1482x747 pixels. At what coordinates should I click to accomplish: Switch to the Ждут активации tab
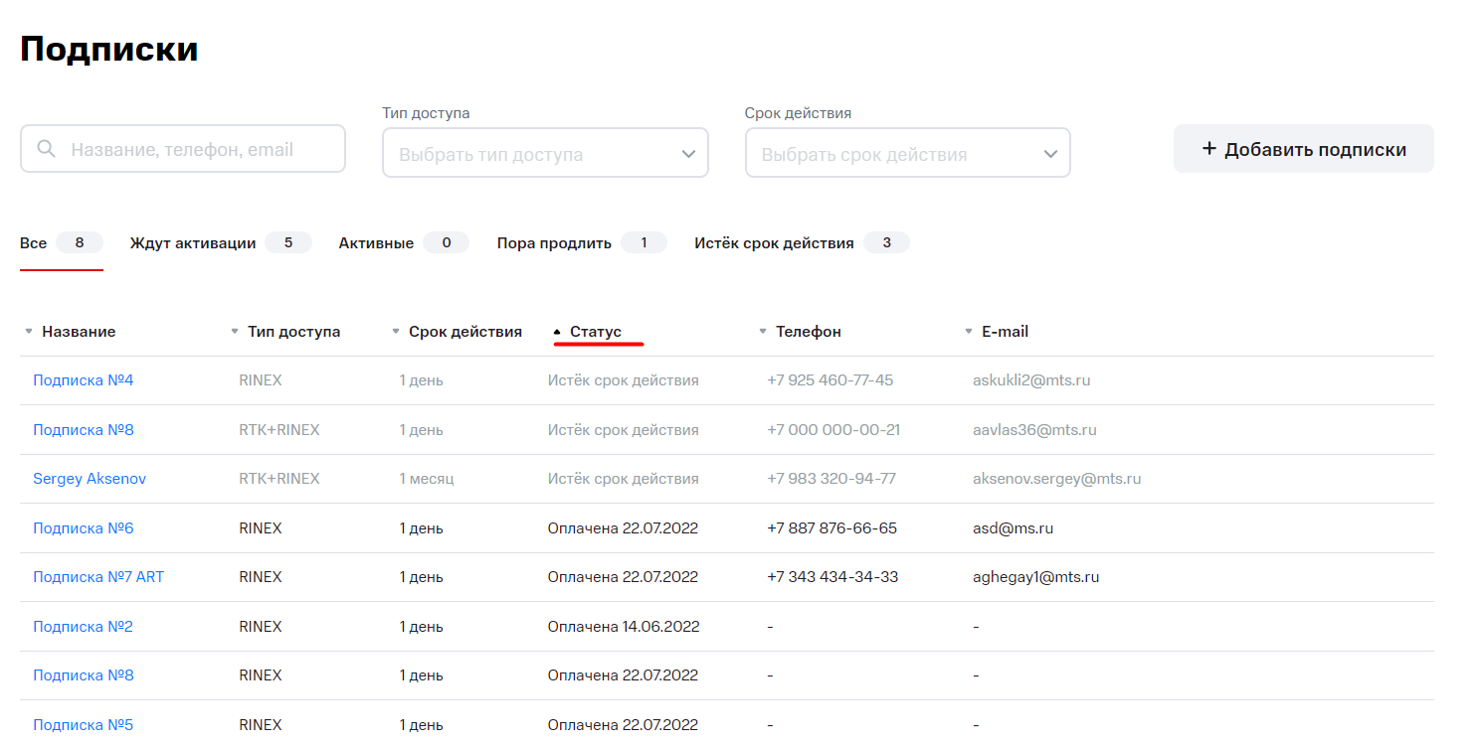[x=221, y=243]
